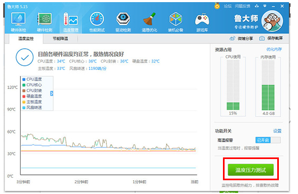Click the CPU封装 36℃ reading
The image size is (298, 194).
(114, 61)
